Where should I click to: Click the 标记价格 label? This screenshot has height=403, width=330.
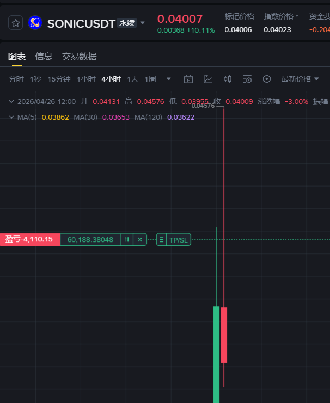tap(240, 16)
